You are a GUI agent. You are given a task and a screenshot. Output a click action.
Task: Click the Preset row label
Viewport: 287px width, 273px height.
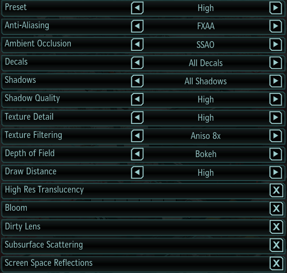[x=16, y=8]
